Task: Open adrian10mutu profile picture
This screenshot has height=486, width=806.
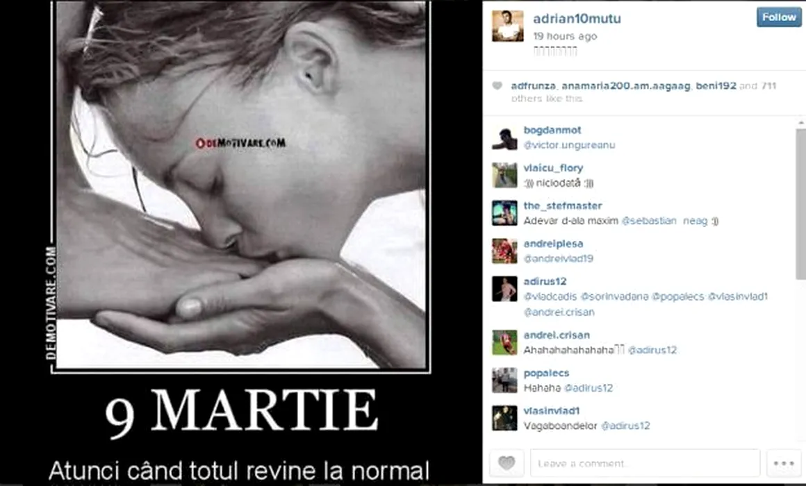Action: coord(507,26)
